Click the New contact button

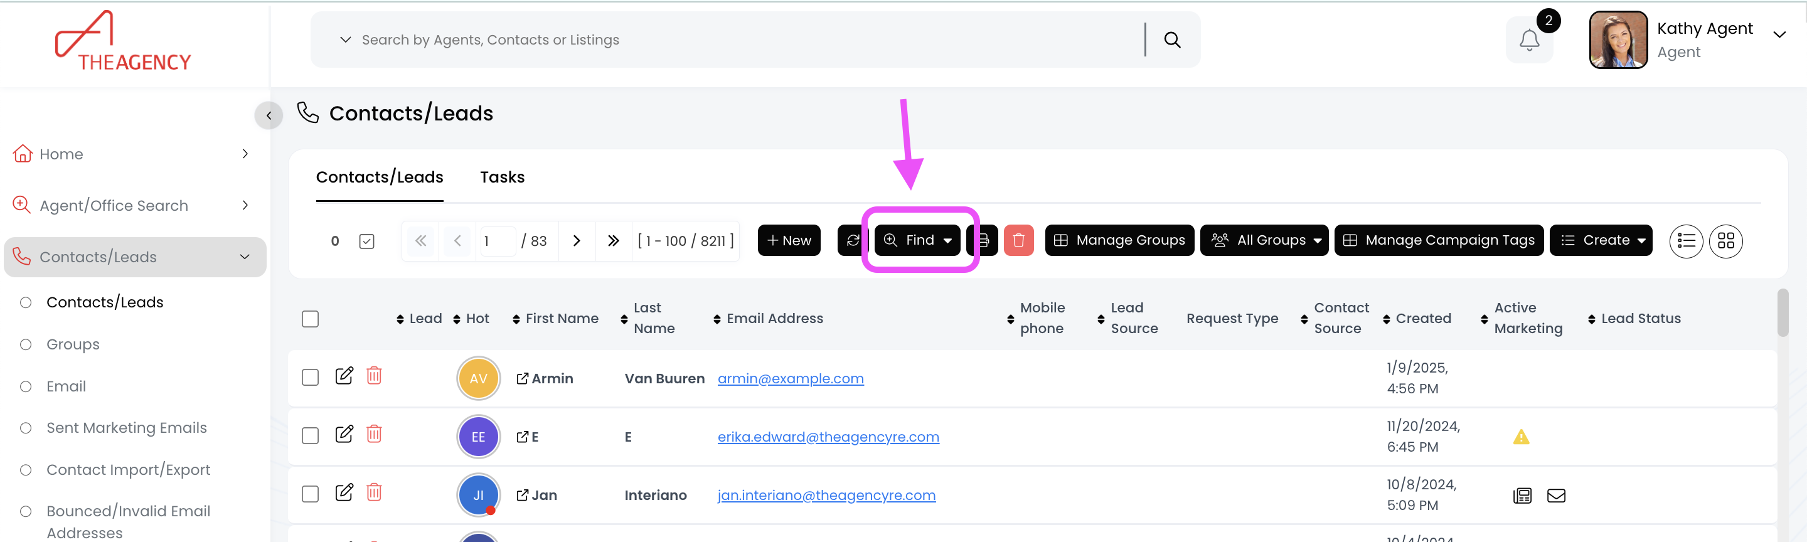pyautogui.click(x=789, y=240)
